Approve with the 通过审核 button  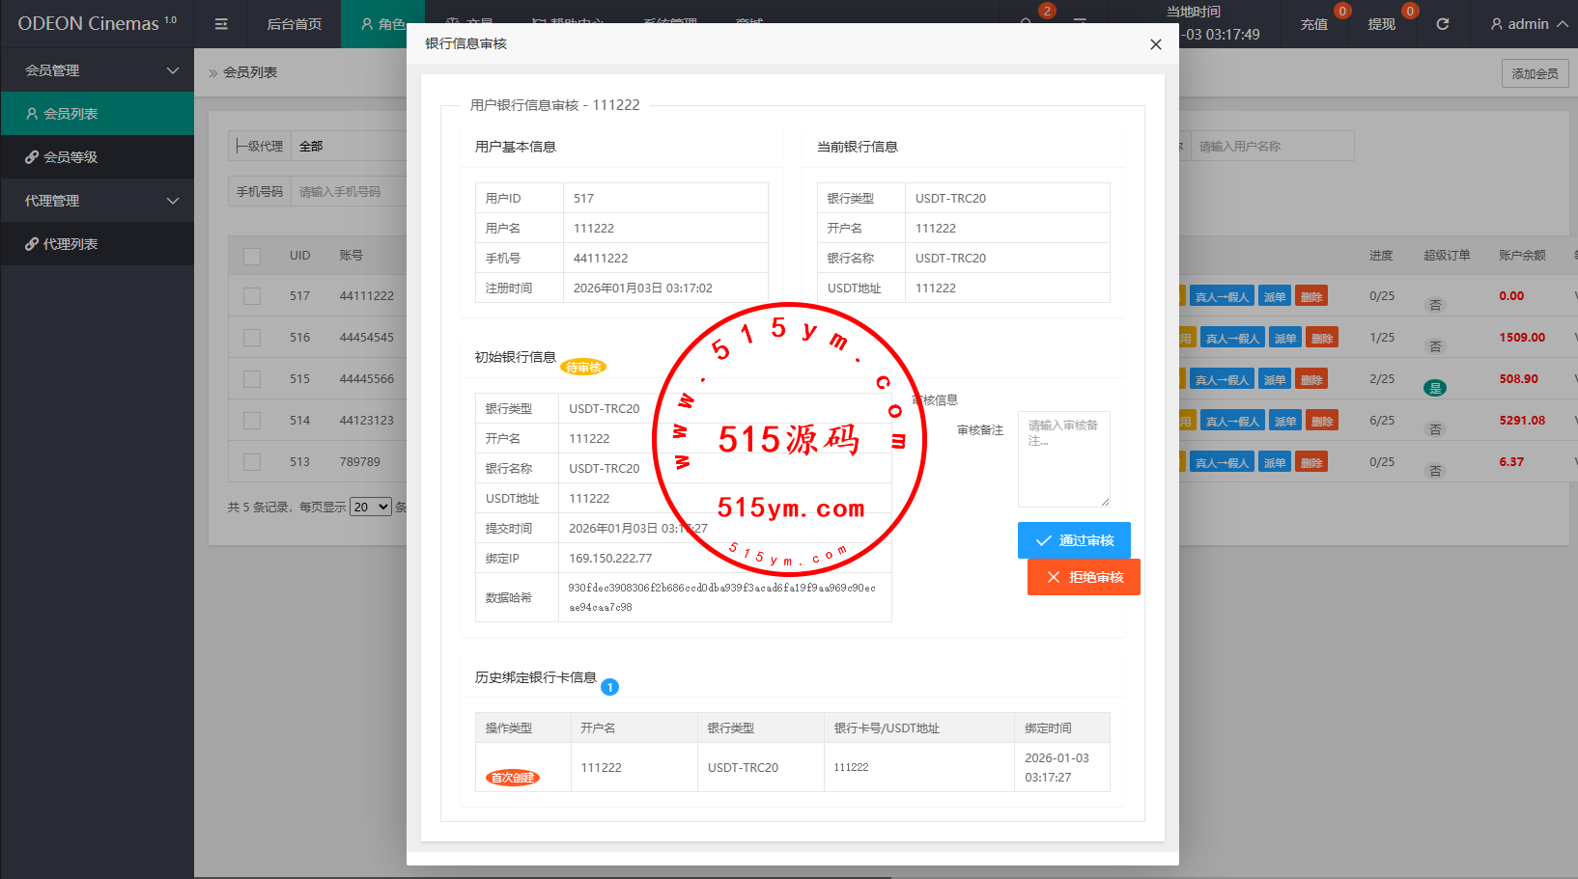tap(1074, 540)
